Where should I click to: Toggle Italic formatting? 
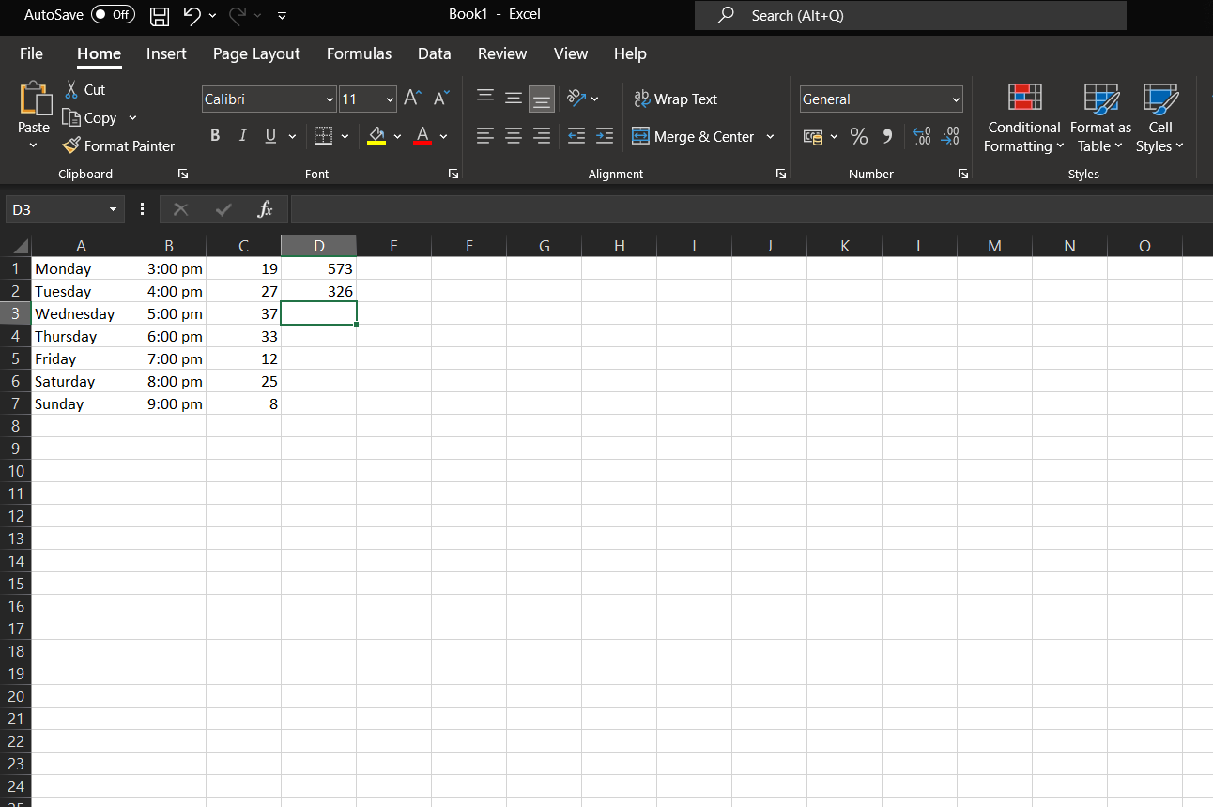click(242, 136)
